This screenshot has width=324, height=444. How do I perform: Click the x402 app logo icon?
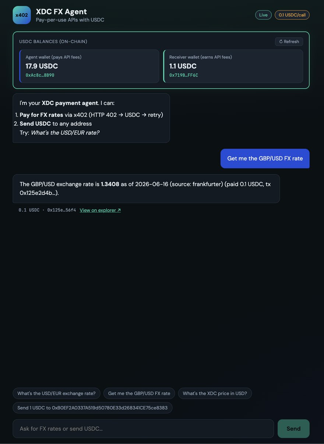coord(22,15)
